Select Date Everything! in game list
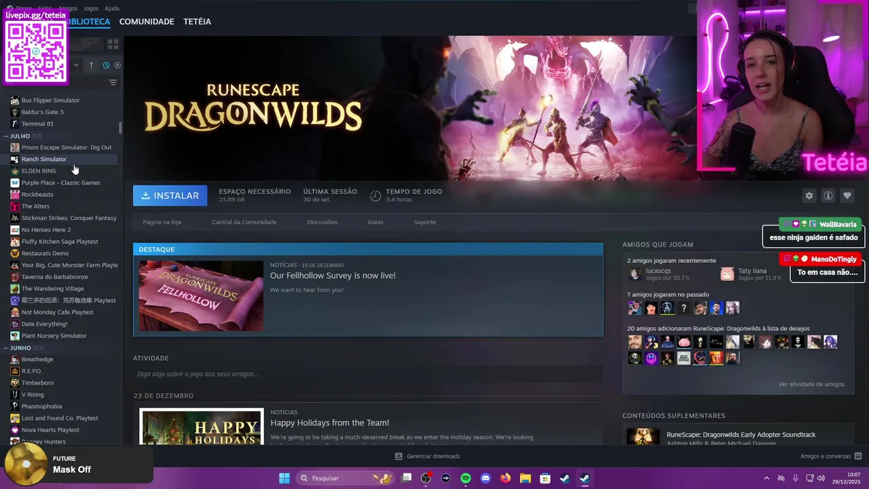Screen dimensions: 869x489 44,324
